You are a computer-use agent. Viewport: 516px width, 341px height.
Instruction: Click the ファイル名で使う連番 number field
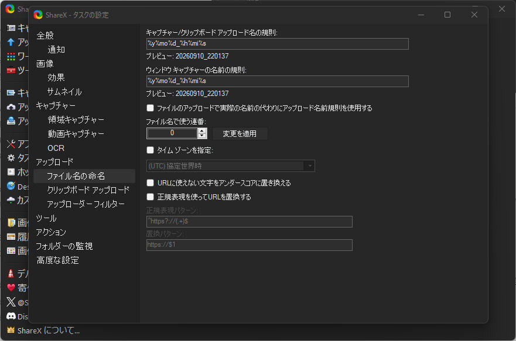pyautogui.click(x=172, y=133)
